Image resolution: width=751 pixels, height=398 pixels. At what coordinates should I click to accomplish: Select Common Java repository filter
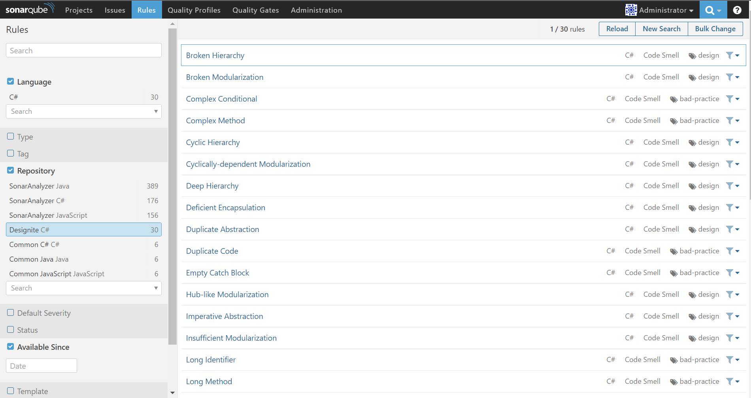tap(84, 259)
